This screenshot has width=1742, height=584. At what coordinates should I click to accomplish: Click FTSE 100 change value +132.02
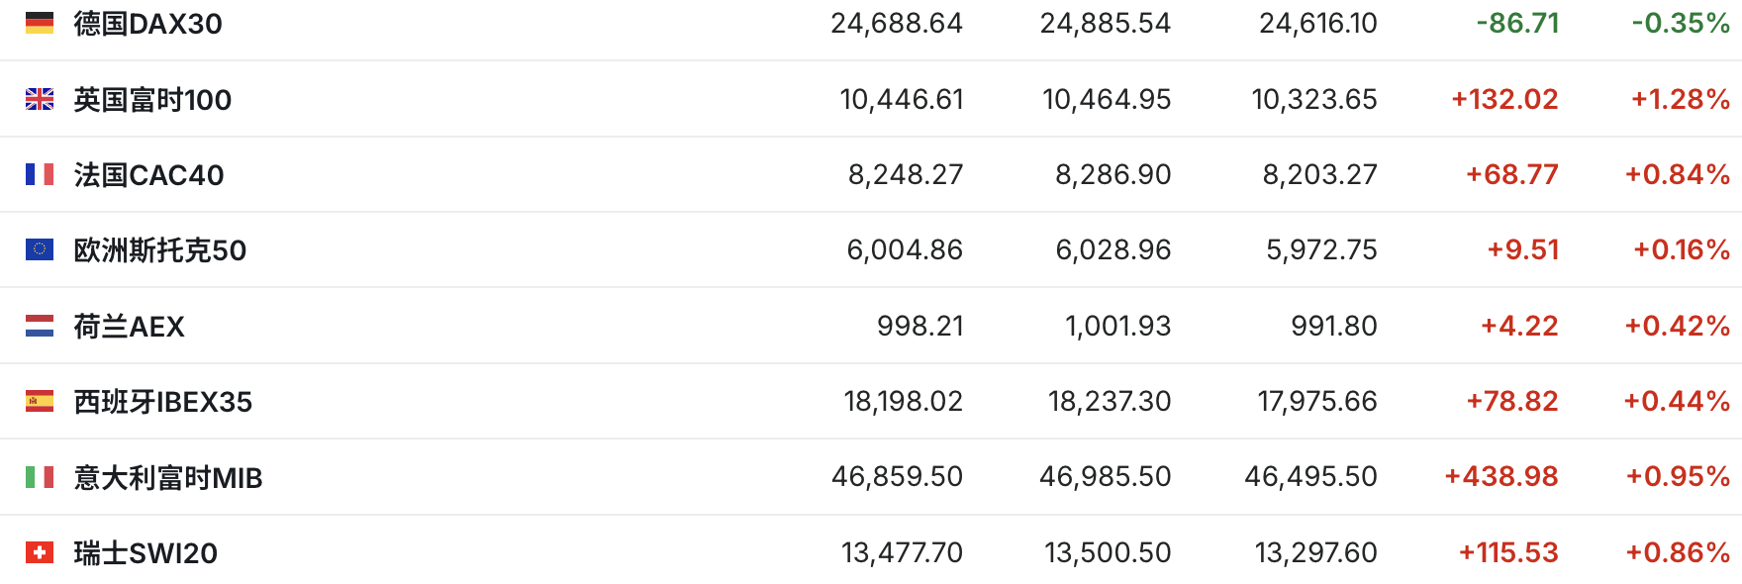[1504, 99]
